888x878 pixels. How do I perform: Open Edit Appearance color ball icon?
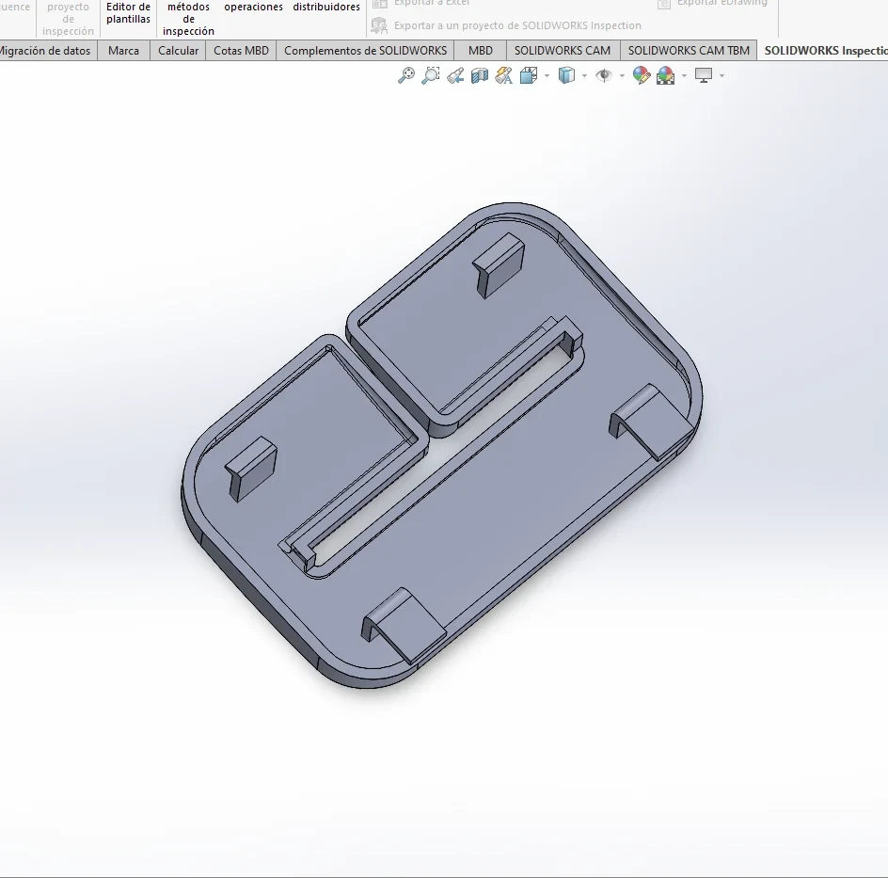point(642,75)
